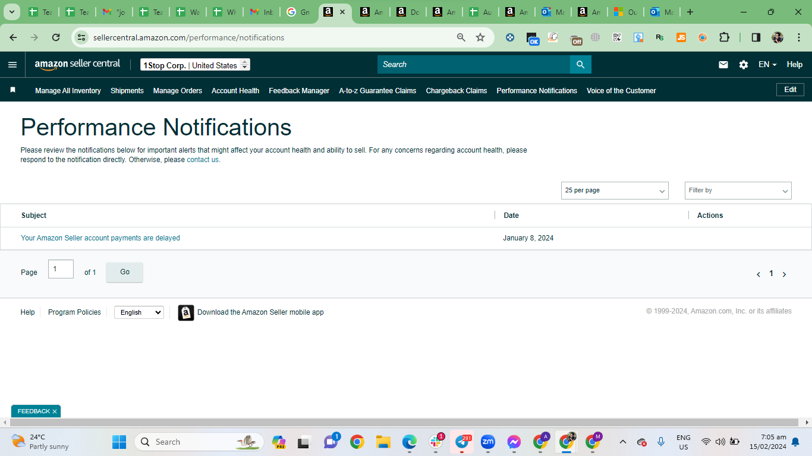
Task: Click the Edit button in the navigation bar
Action: [x=791, y=90]
